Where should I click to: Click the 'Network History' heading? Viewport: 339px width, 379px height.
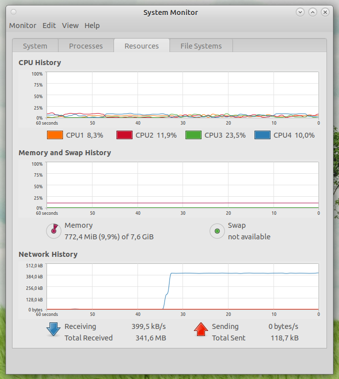coord(48,254)
